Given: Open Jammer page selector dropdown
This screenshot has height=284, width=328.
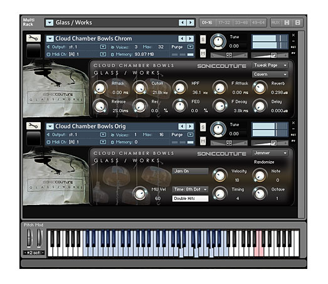Looking at the screenshot, I should click(270, 153).
